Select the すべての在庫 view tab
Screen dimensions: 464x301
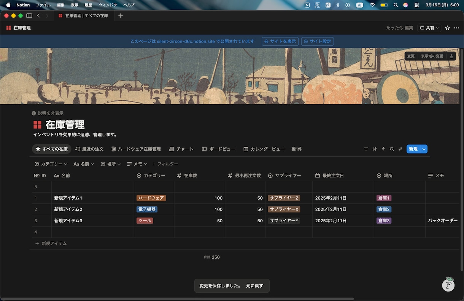click(51, 149)
